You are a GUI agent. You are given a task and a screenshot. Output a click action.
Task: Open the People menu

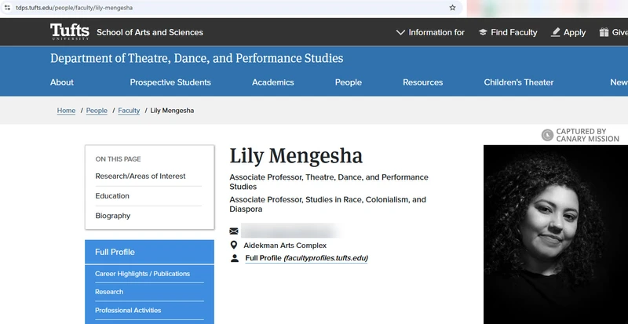click(349, 82)
